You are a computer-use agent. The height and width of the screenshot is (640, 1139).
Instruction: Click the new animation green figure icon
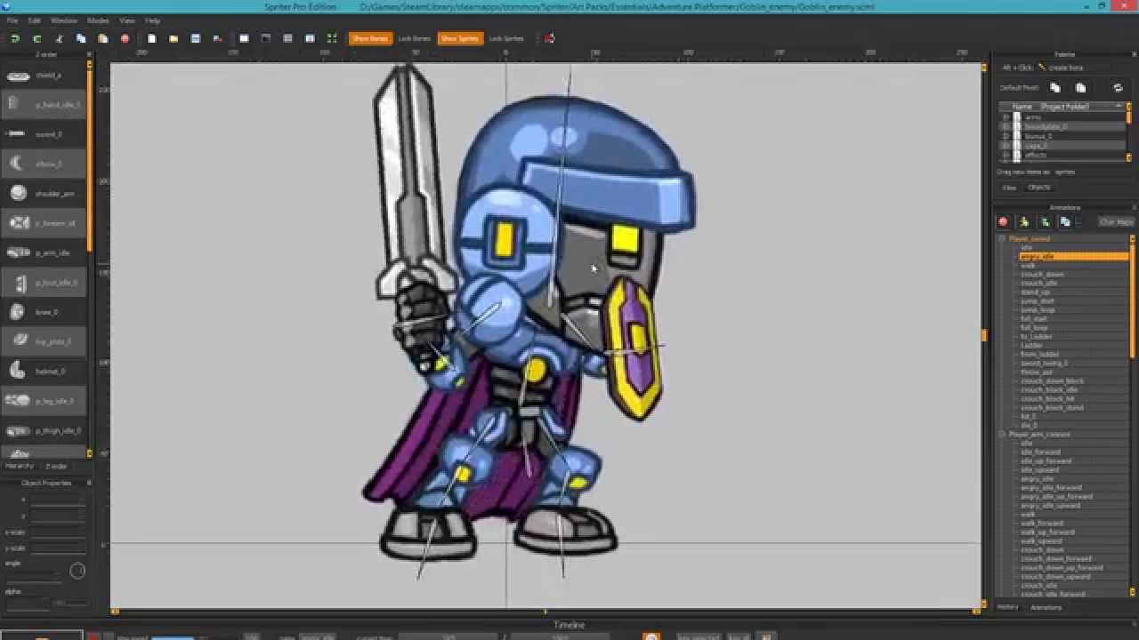pos(1024,221)
